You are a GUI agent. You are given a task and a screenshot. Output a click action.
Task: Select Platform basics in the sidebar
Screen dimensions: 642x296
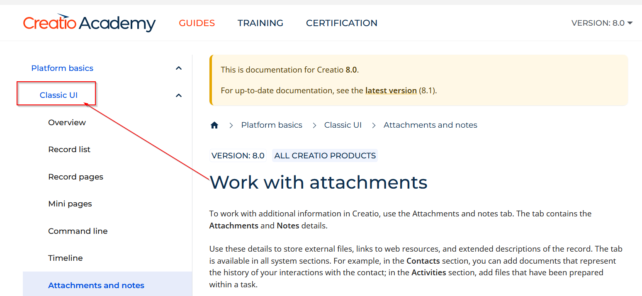tap(62, 68)
